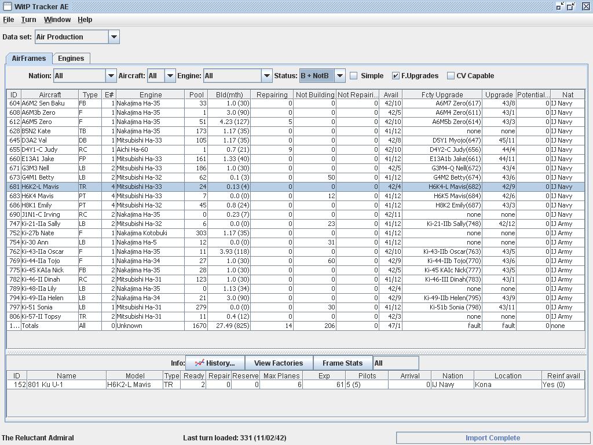This screenshot has height=445, width=593.
Task: Select the J1N1-C Irving row
Action: (296, 214)
